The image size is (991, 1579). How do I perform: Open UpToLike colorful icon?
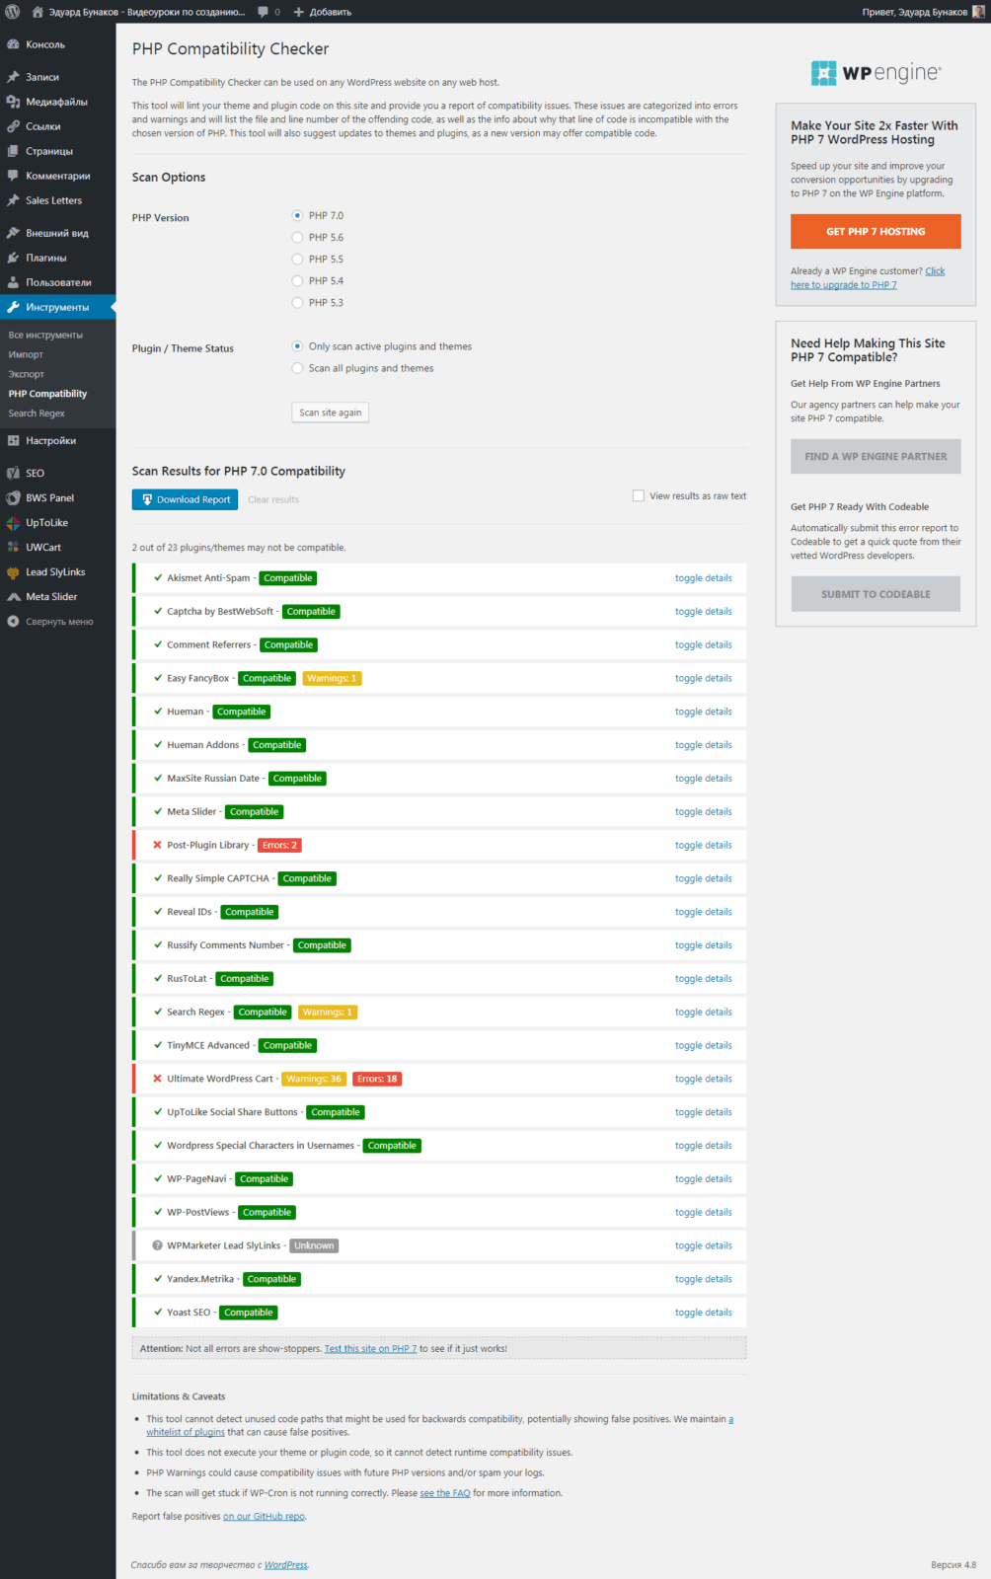(x=13, y=522)
